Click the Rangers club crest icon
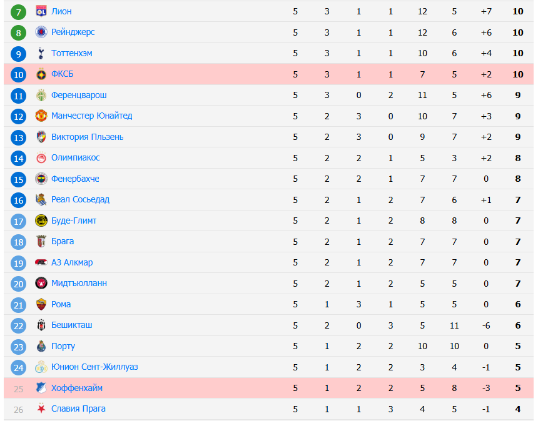 (41, 32)
